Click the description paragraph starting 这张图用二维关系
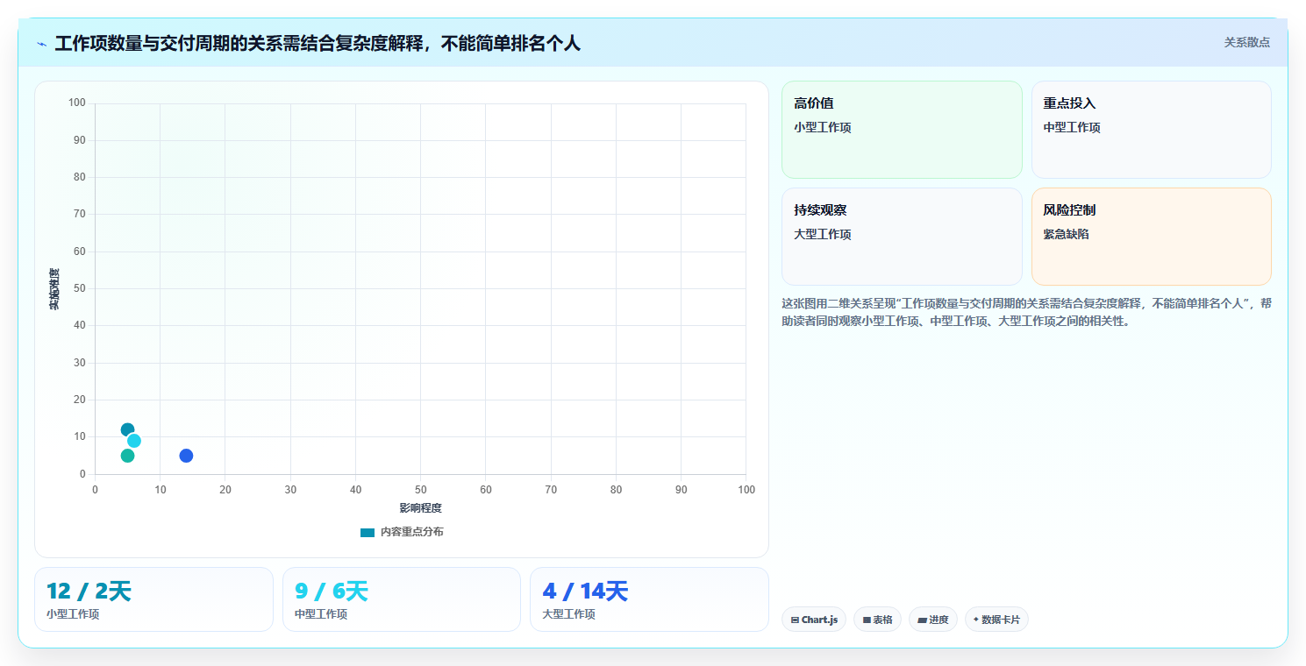 pos(1026,312)
